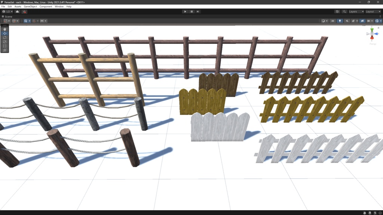Screen dimensions: 383x215
Task: Click the red X axis gizmo cone
Action: [x=372, y=37]
